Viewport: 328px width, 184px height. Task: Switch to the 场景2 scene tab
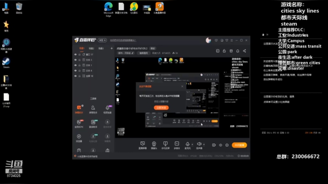click(92, 49)
